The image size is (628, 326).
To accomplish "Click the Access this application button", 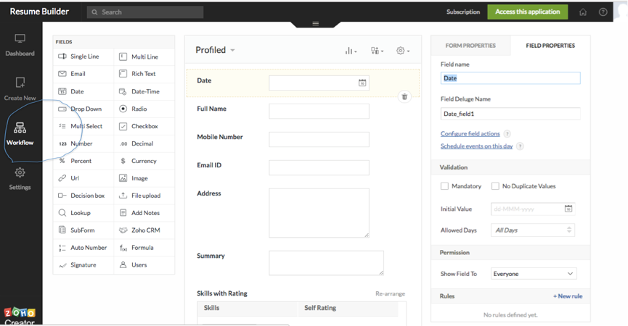I will (528, 12).
